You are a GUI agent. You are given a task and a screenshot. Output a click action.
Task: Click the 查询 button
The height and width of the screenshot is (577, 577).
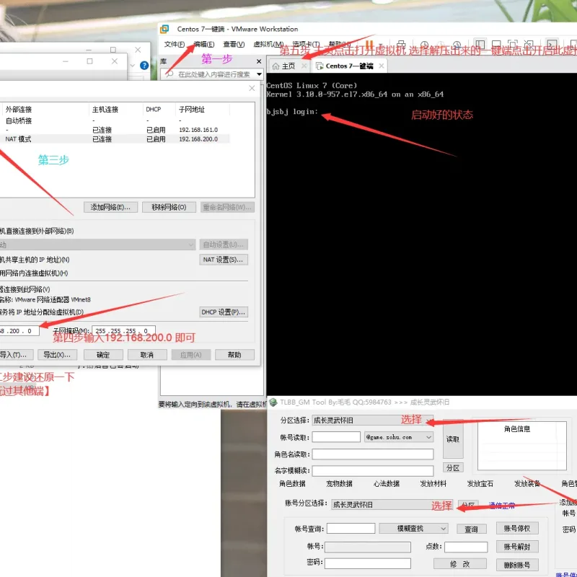pyautogui.click(x=472, y=529)
